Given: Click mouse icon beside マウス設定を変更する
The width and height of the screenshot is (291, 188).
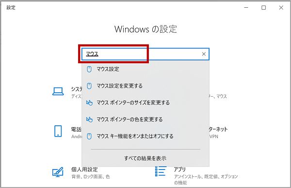Looking at the screenshot, I should point(89,86).
